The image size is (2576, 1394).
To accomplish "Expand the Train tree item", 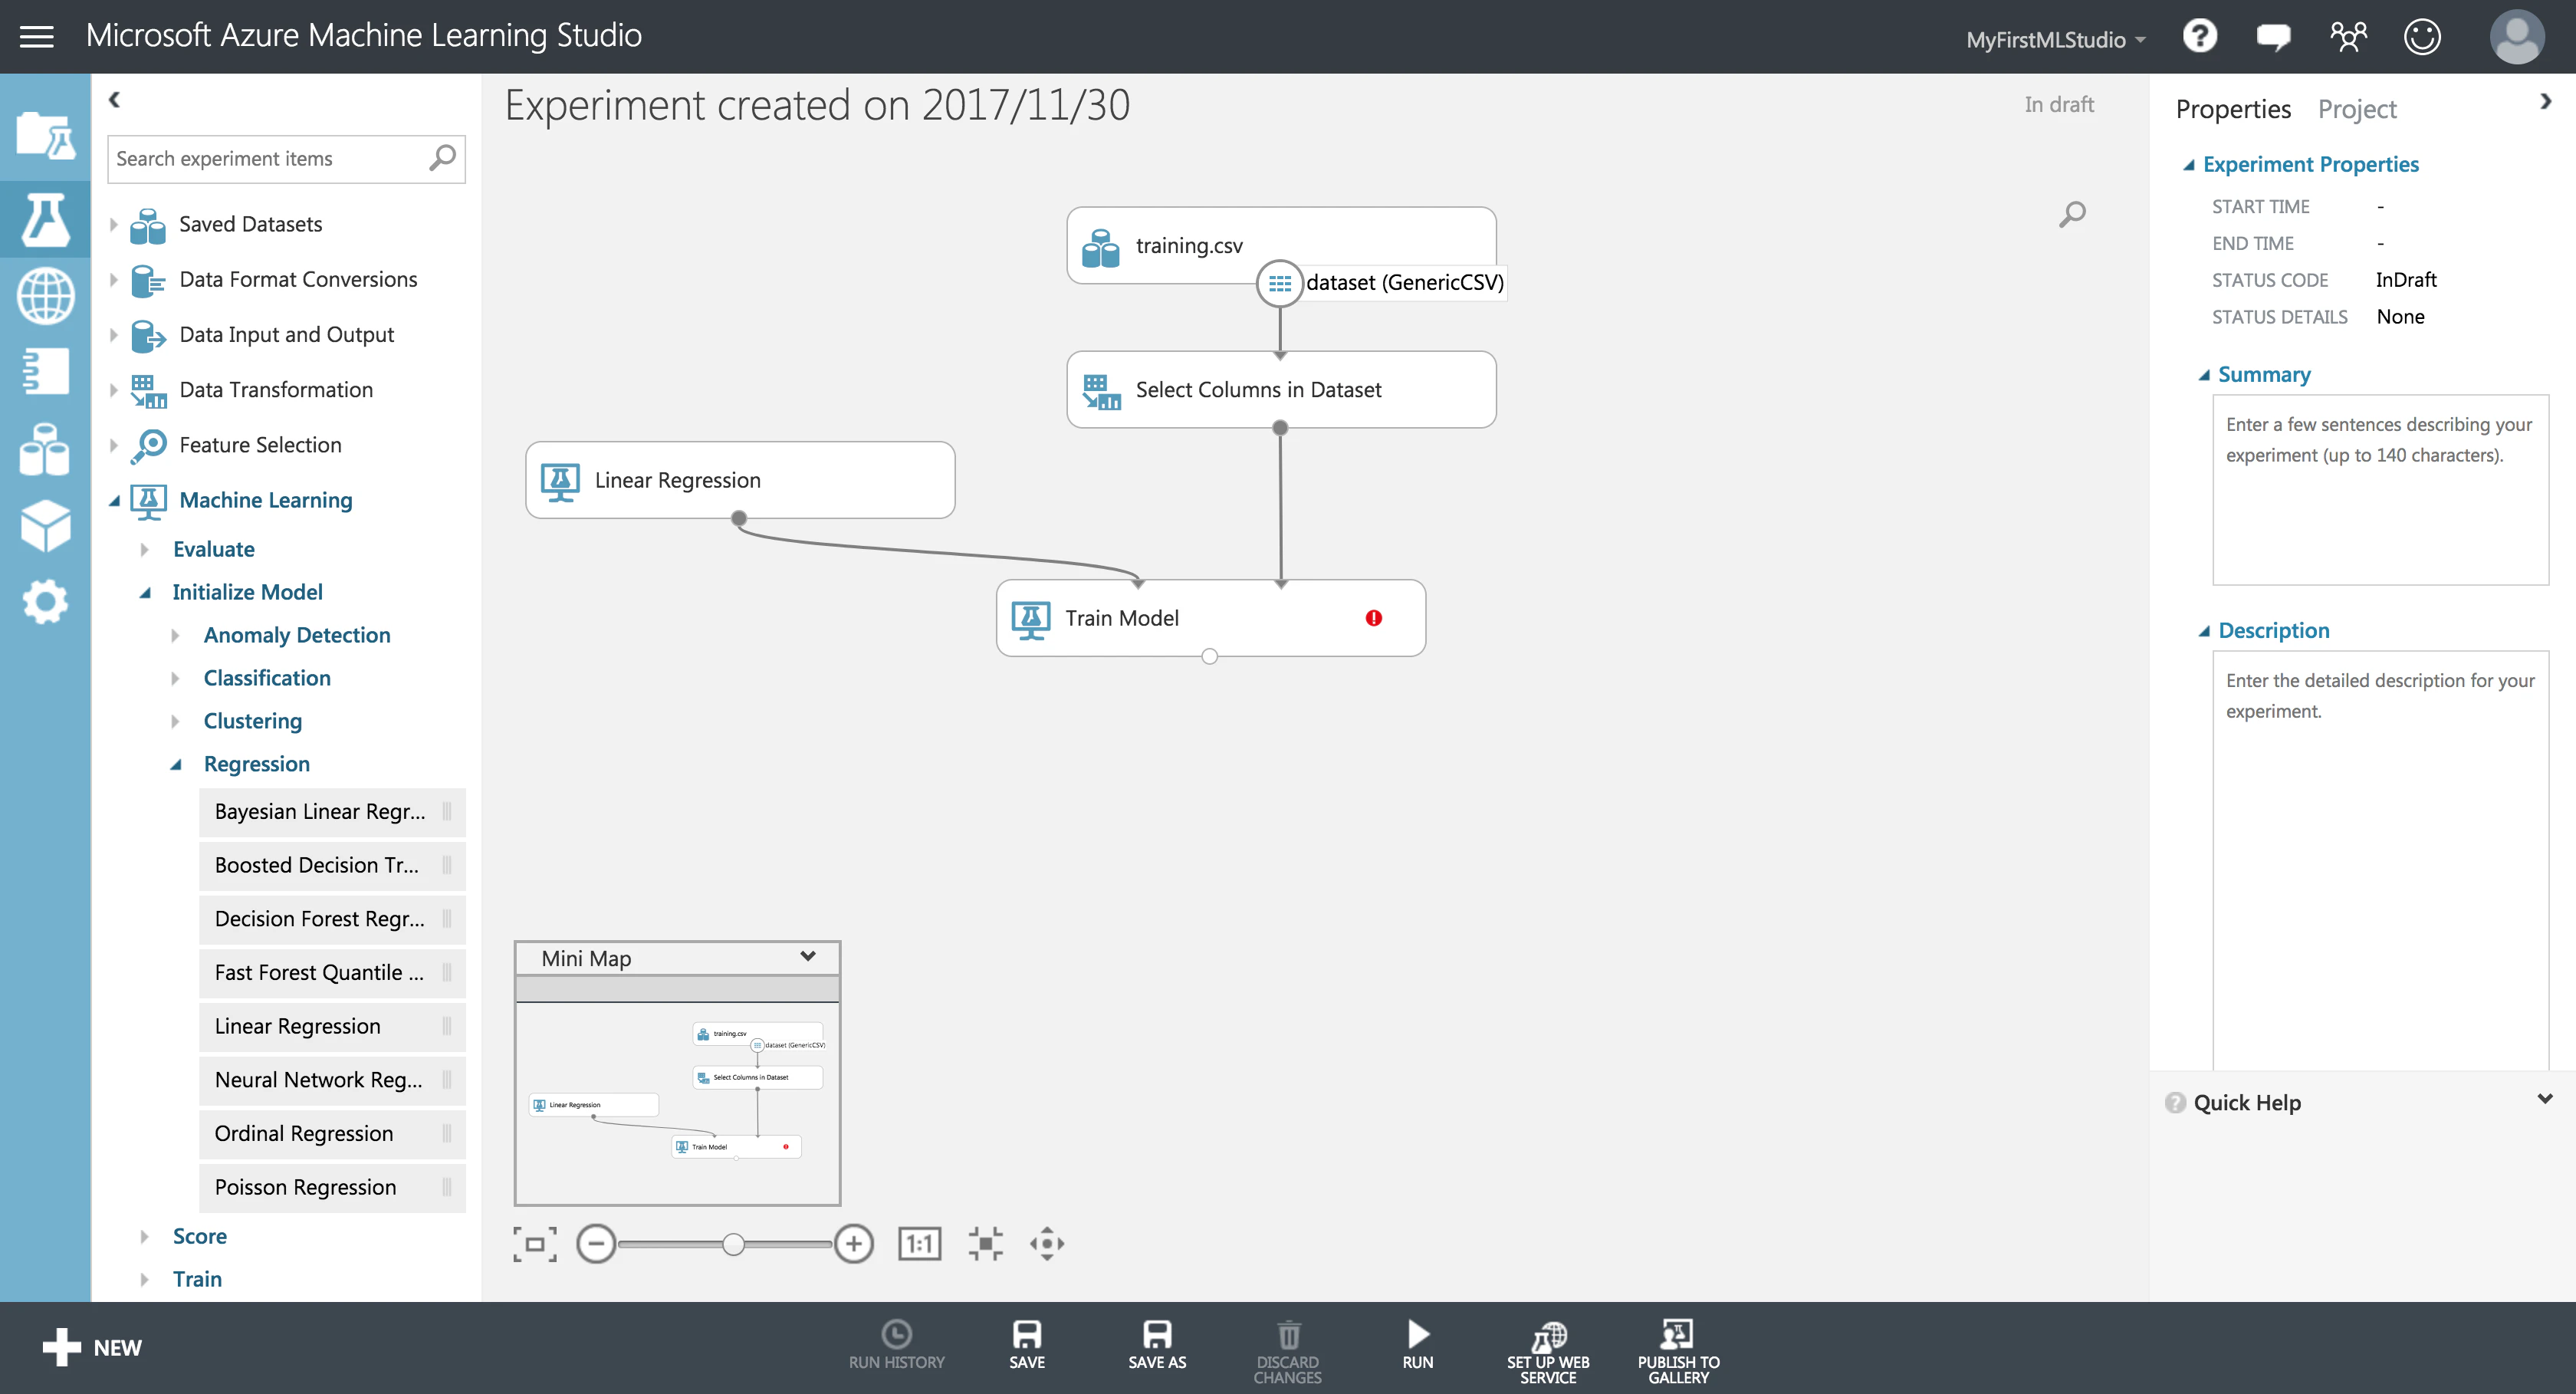I will coord(145,1280).
